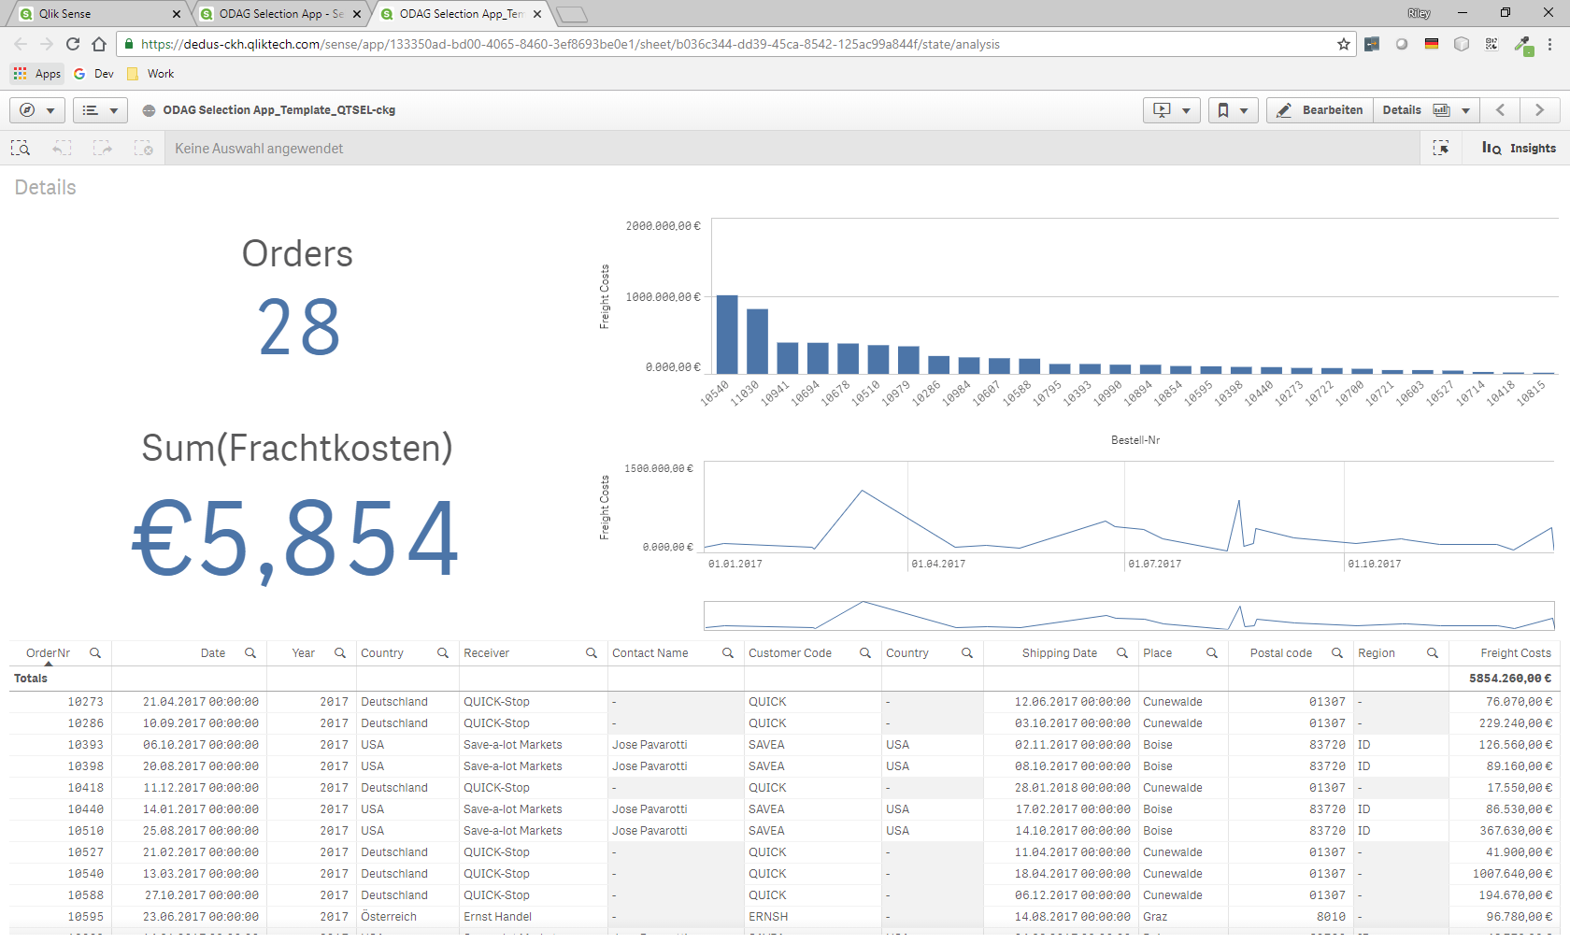
Task: Search the Shipping Date column
Action: 1122,653
